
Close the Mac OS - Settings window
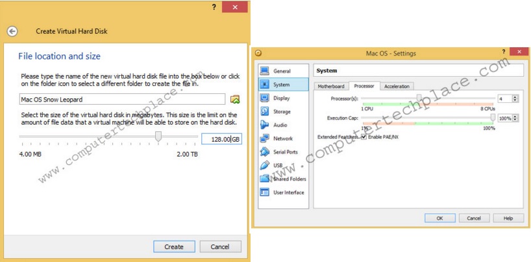pos(519,52)
